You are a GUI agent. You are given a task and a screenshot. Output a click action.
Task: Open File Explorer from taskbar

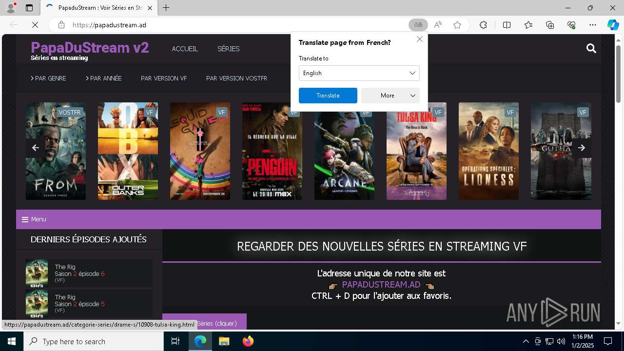point(224,341)
